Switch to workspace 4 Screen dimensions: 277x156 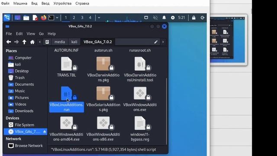click(90, 18)
